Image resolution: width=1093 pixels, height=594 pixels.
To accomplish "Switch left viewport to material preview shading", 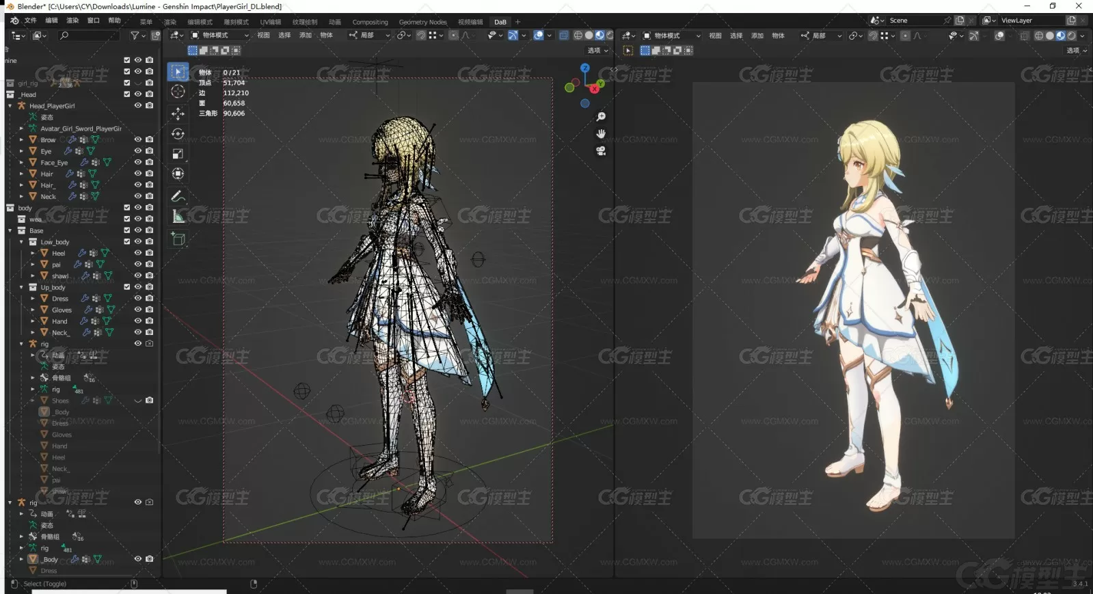I will click(x=599, y=36).
